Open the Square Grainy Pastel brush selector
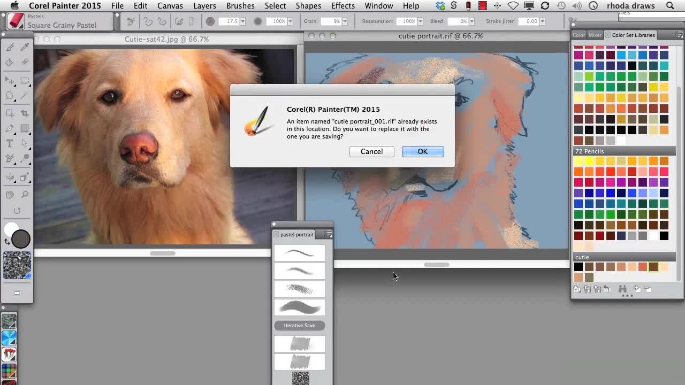 point(16,21)
